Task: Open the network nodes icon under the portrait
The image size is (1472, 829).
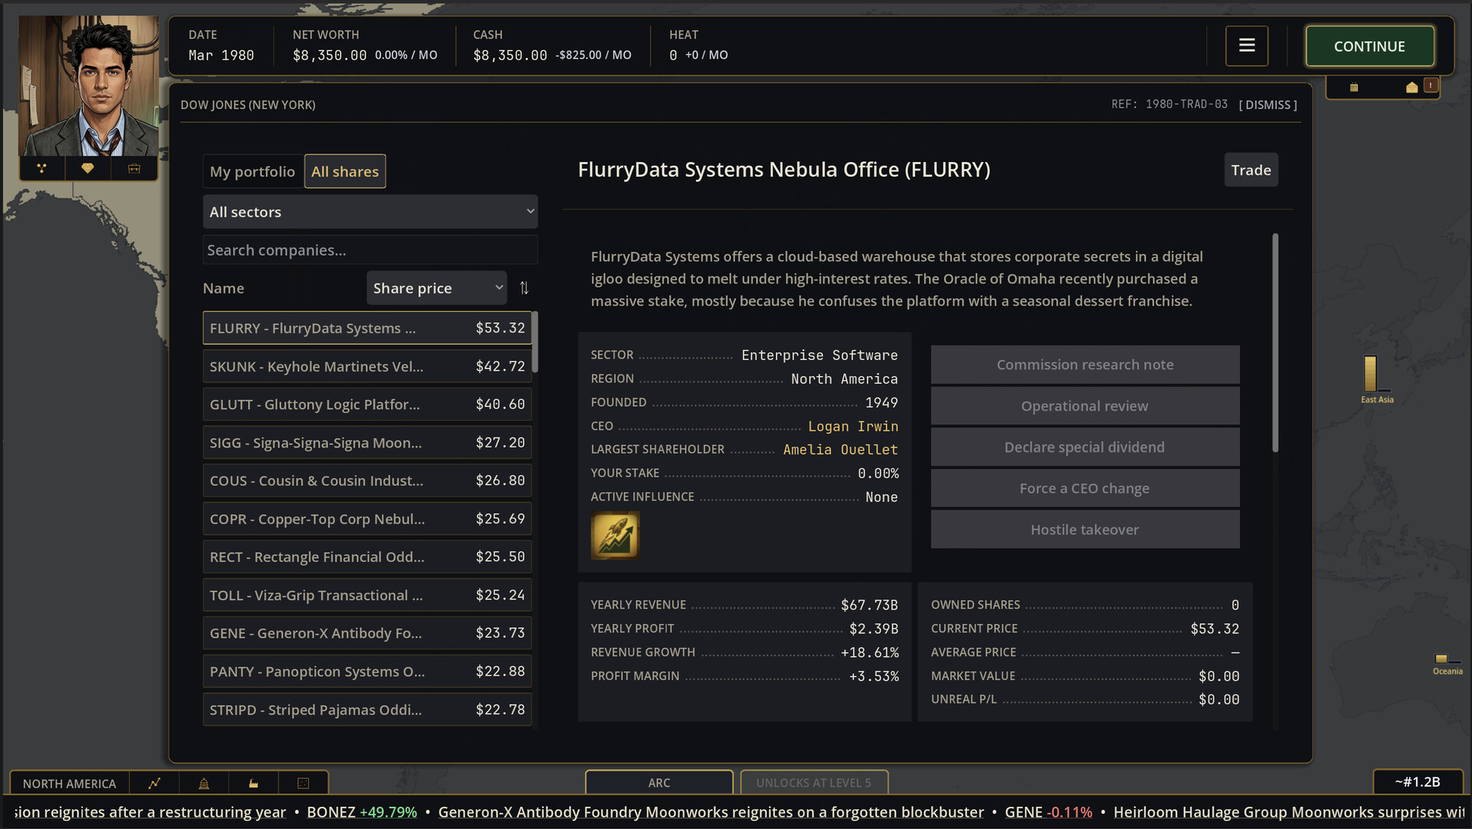Action: 41,168
